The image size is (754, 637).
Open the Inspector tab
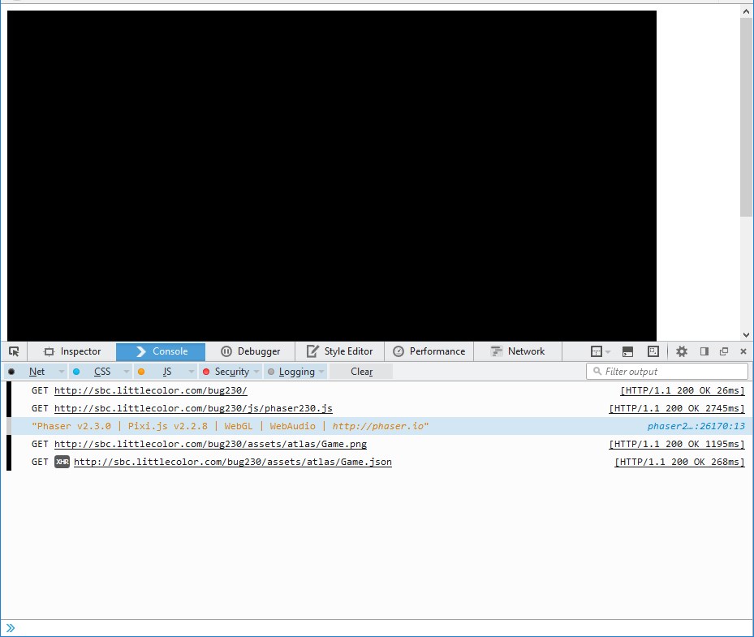(x=71, y=351)
